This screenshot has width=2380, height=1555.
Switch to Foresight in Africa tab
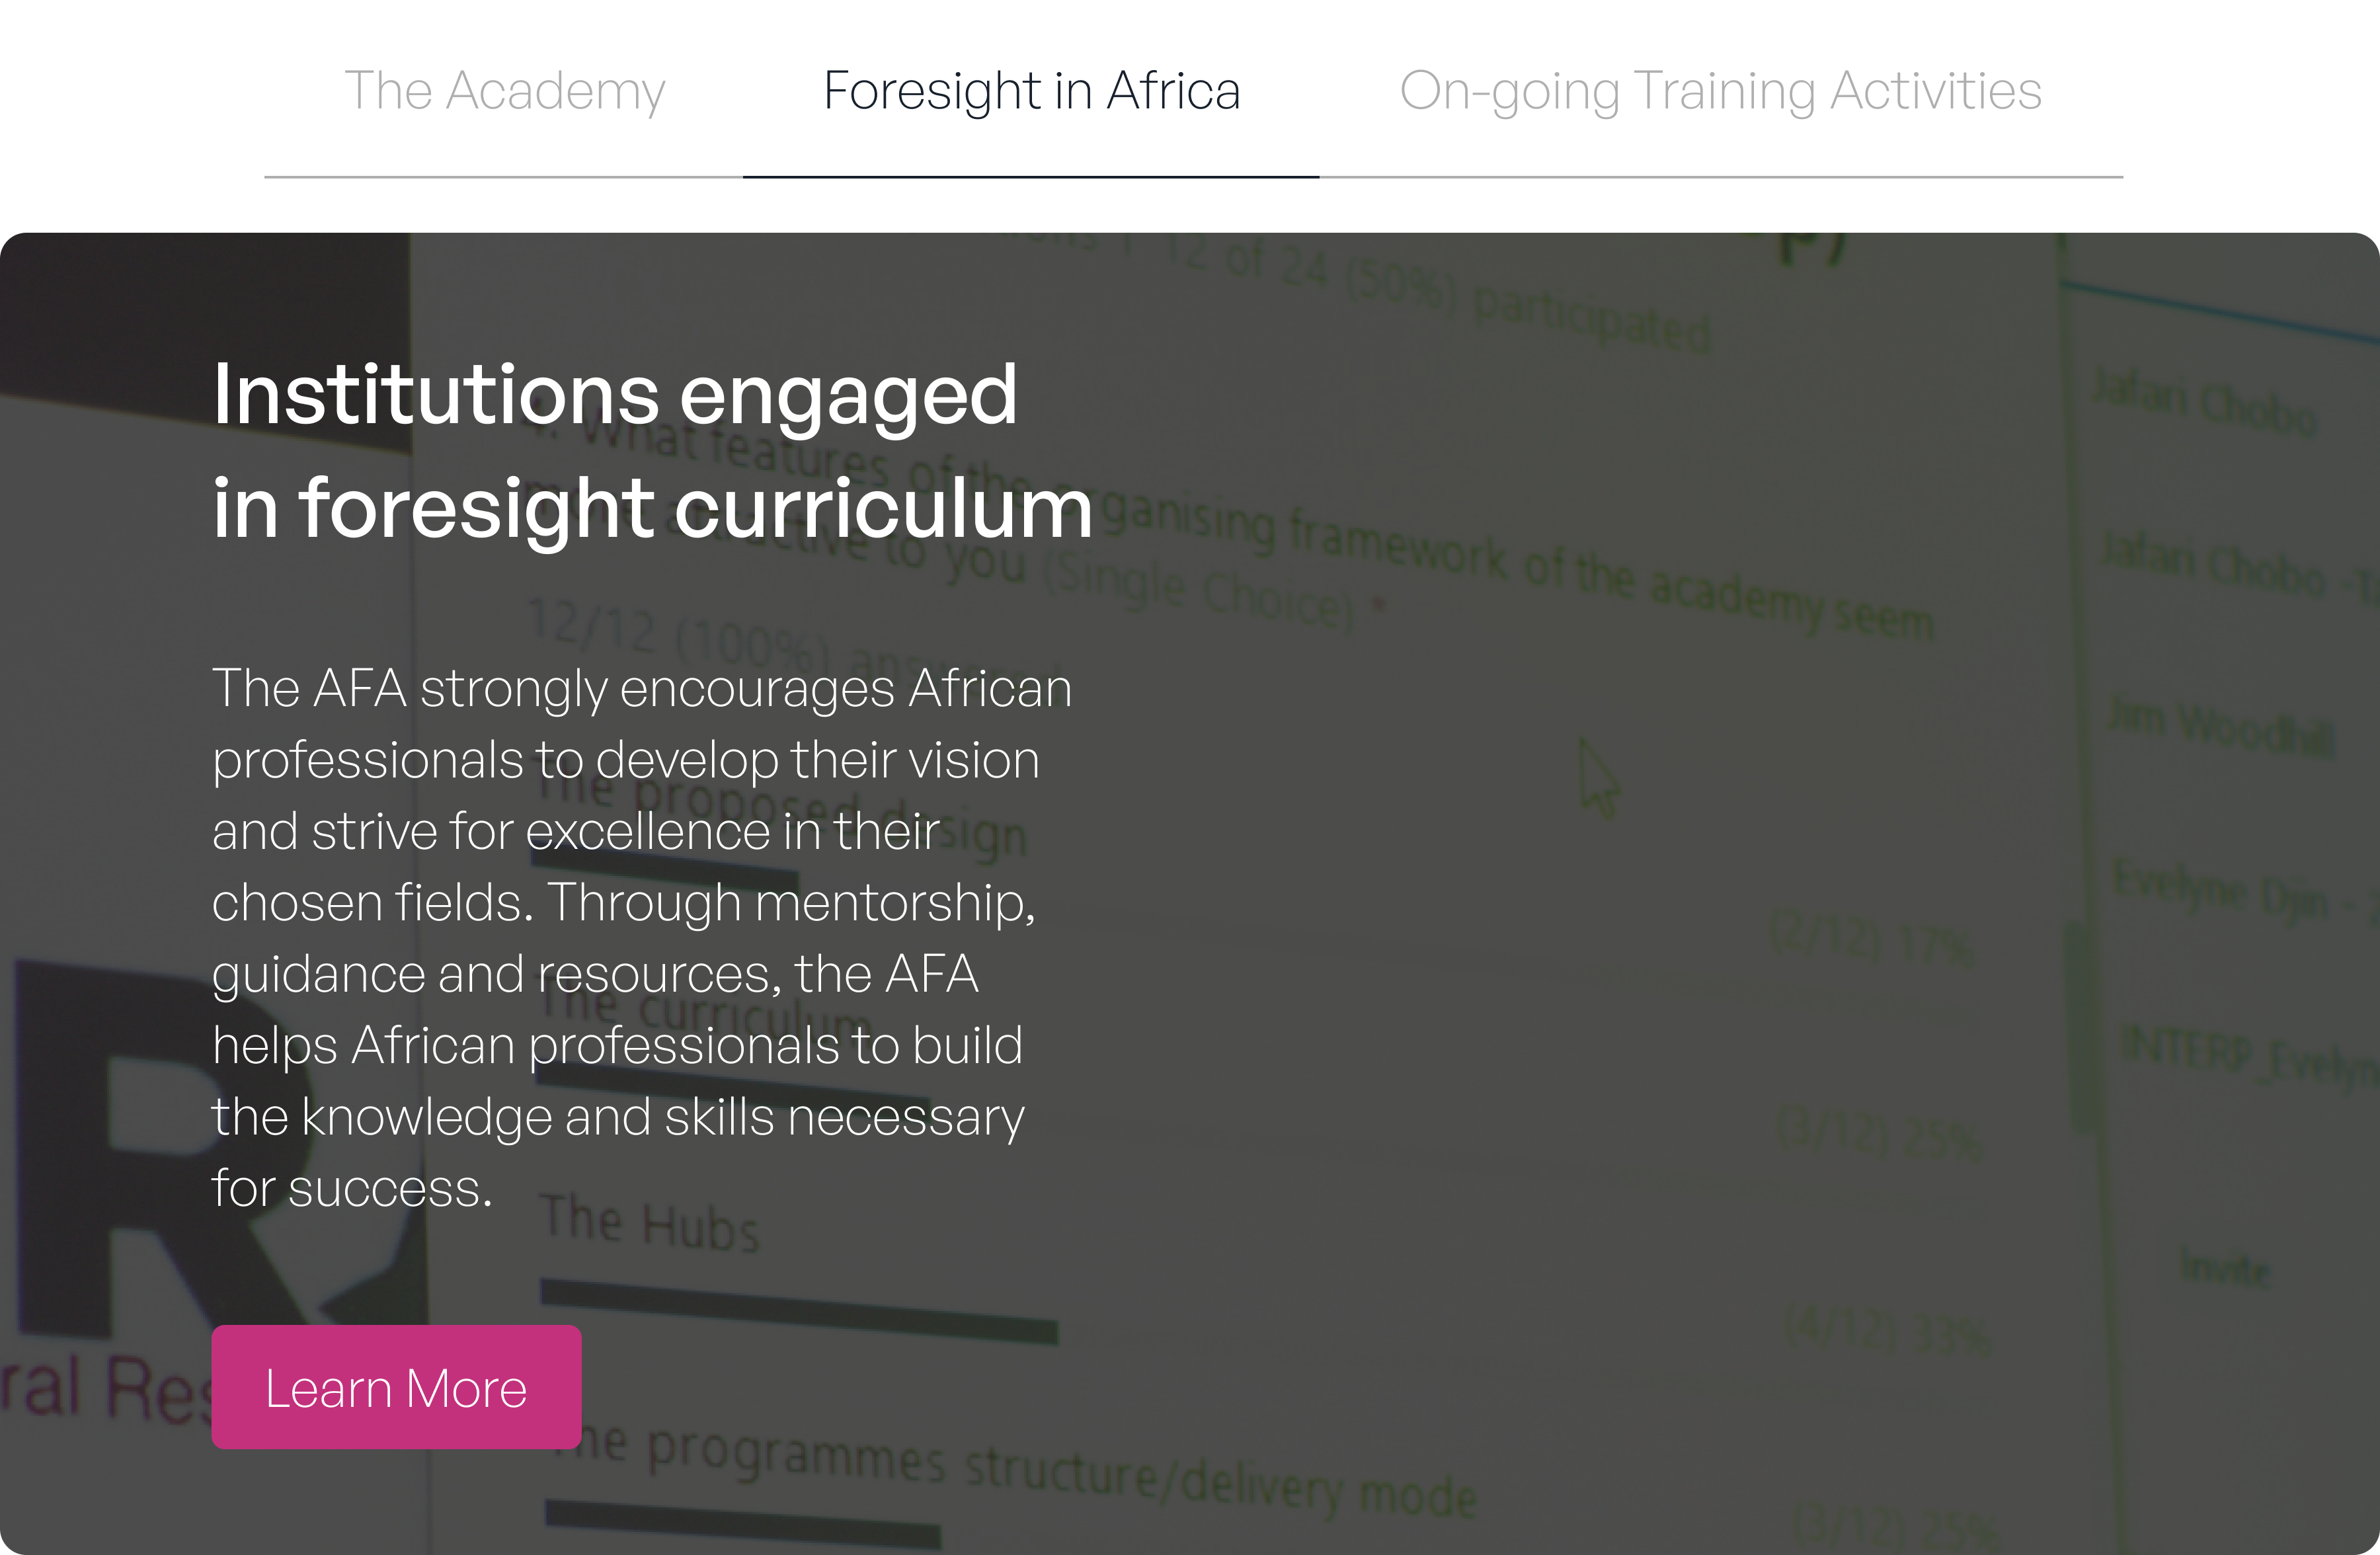(1031, 92)
